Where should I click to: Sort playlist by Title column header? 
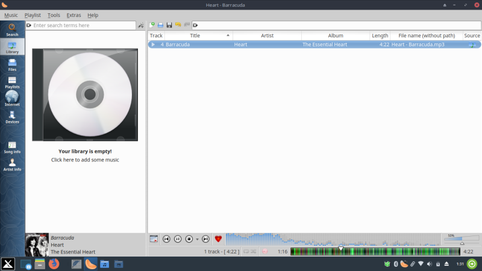pyautogui.click(x=198, y=36)
